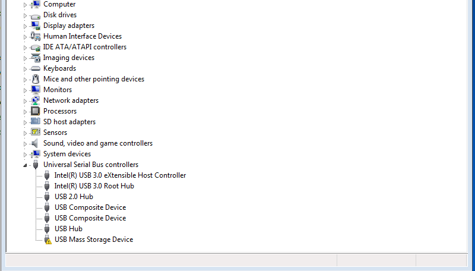Viewport: 475px width, 271px height.
Task: Click the USB plug icon beside eXtensible Host Controller
Action: click(47, 175)
